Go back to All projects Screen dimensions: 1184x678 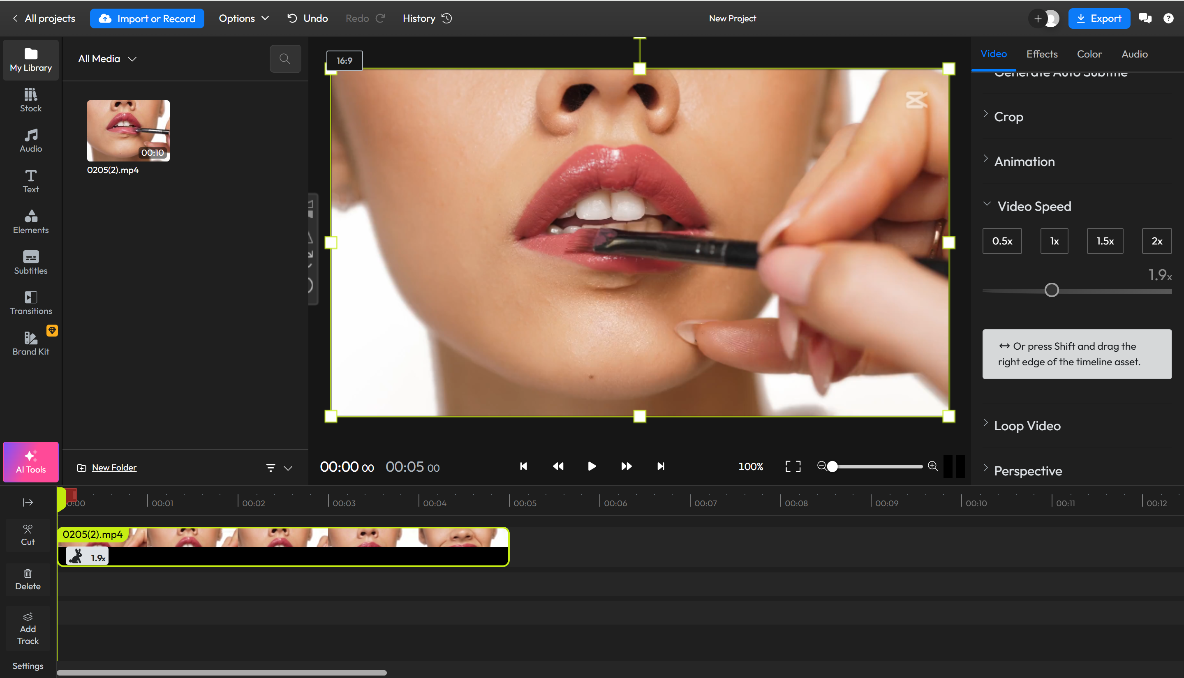[44, 18]
